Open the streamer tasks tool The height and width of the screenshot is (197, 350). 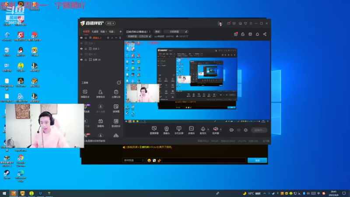pos(116,94)
